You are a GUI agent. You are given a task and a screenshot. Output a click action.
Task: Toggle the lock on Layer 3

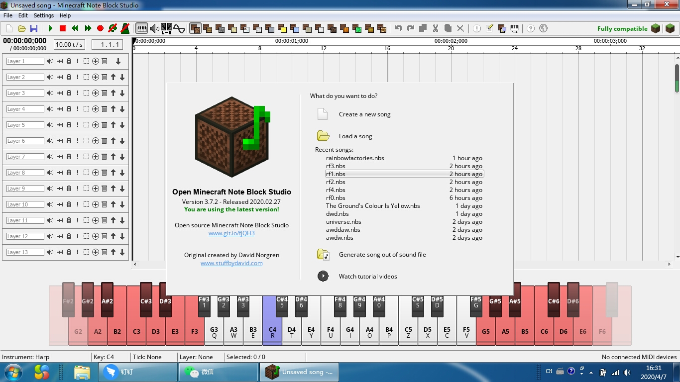click(69, 93)
